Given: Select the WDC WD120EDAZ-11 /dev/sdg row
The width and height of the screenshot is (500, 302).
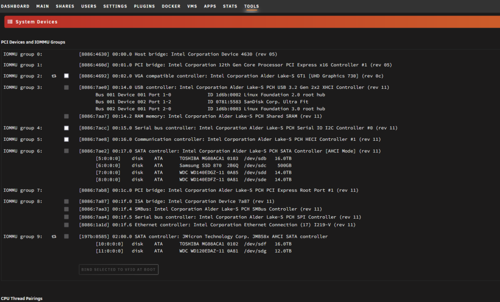Looking at the screenshot, I should [x=193, y=251].
